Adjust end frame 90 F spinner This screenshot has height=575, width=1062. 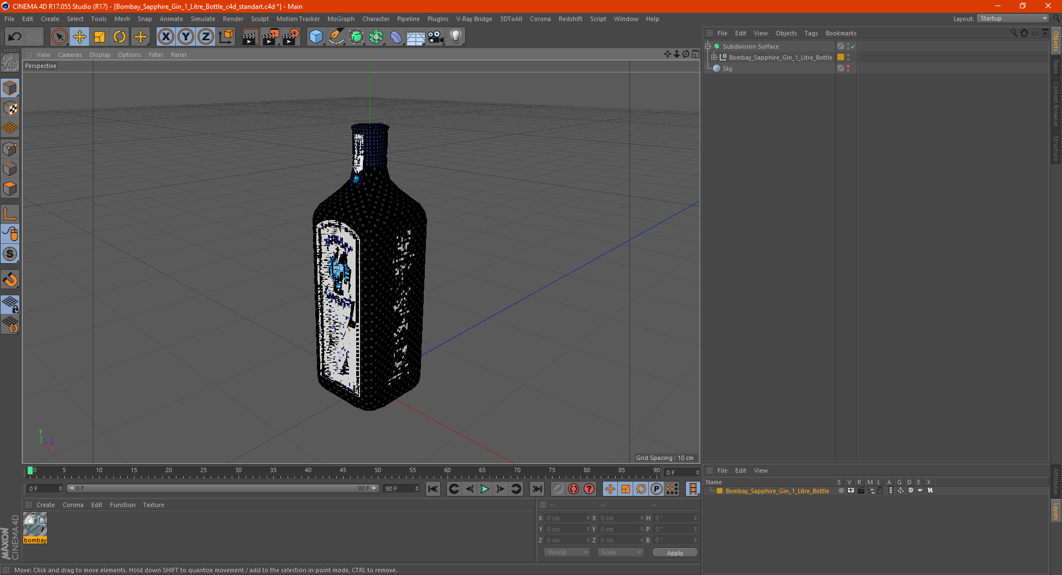(x=417, y=489)
